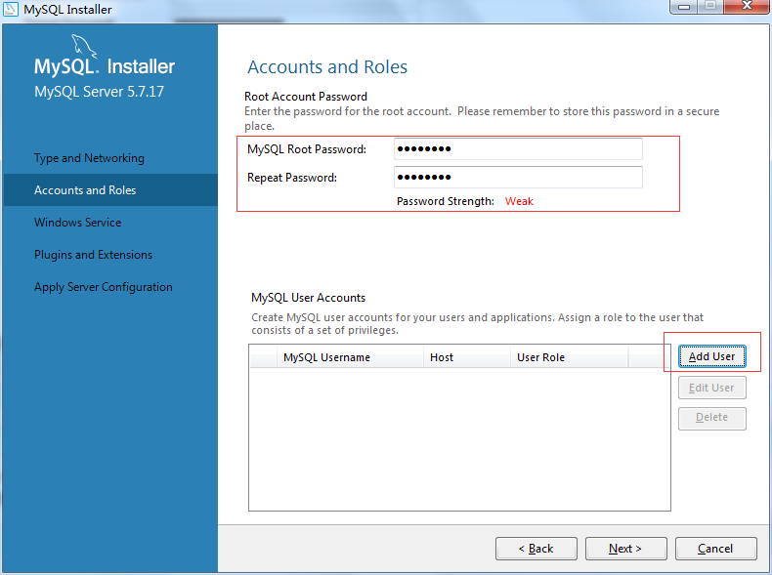This screenshot has height=575, width=772.
Task: Open Apply Server Configuration step
Action: 104,287
